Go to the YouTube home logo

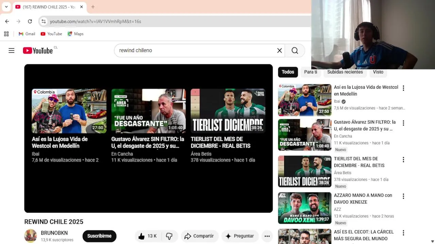point(38,50)
